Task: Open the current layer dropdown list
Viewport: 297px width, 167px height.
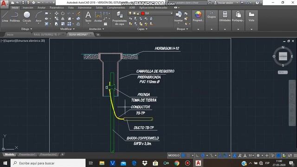Action: 171,13
